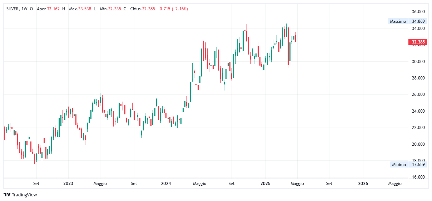Click the 16.000 price axis label
432x201 pixels.
[x=418, y=177]
